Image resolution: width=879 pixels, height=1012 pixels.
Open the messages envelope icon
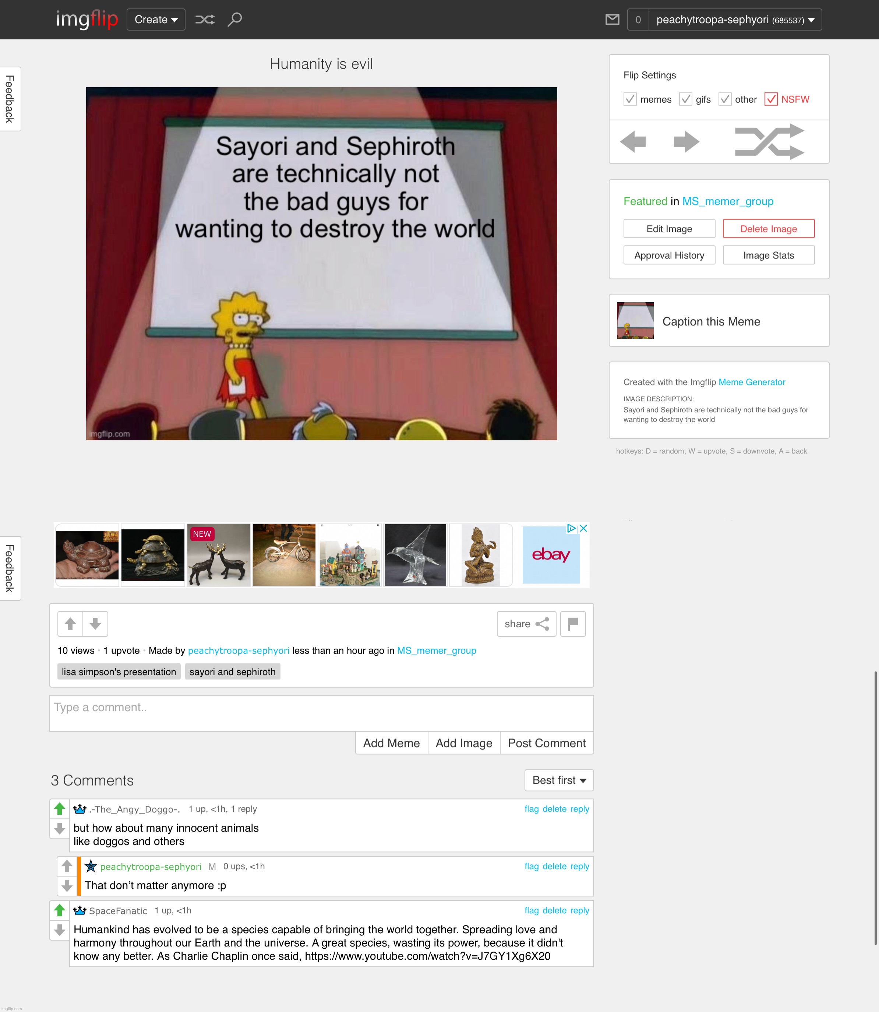tap(612, 20)
